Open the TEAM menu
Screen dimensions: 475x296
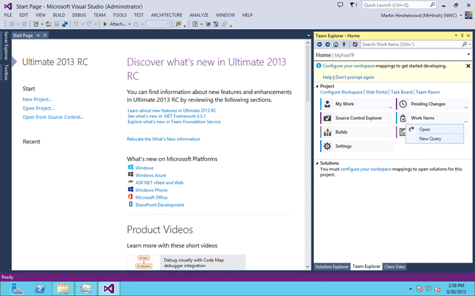[x=100, y=15]
